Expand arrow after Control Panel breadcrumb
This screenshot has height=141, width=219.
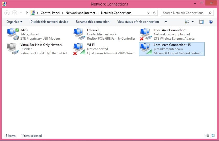pyautogui.click(x=62, y=13)
